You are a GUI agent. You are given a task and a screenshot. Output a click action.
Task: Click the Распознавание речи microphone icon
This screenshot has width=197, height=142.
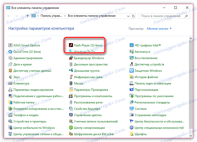pos(71,102)
